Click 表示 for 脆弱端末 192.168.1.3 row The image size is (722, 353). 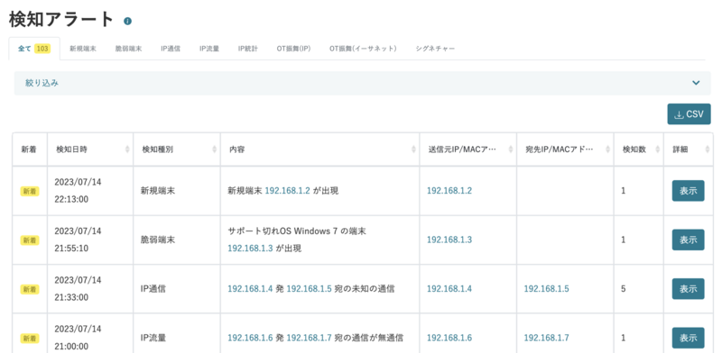pos(688,240)
